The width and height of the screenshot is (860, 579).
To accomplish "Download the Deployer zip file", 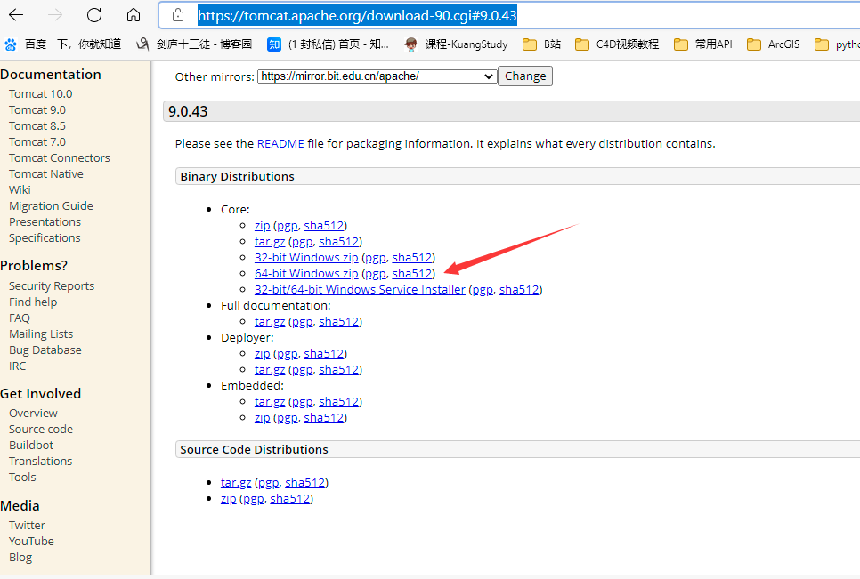I will tap(262, 354).
